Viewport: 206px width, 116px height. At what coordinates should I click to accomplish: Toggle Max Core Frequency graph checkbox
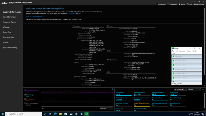(25, 103)
